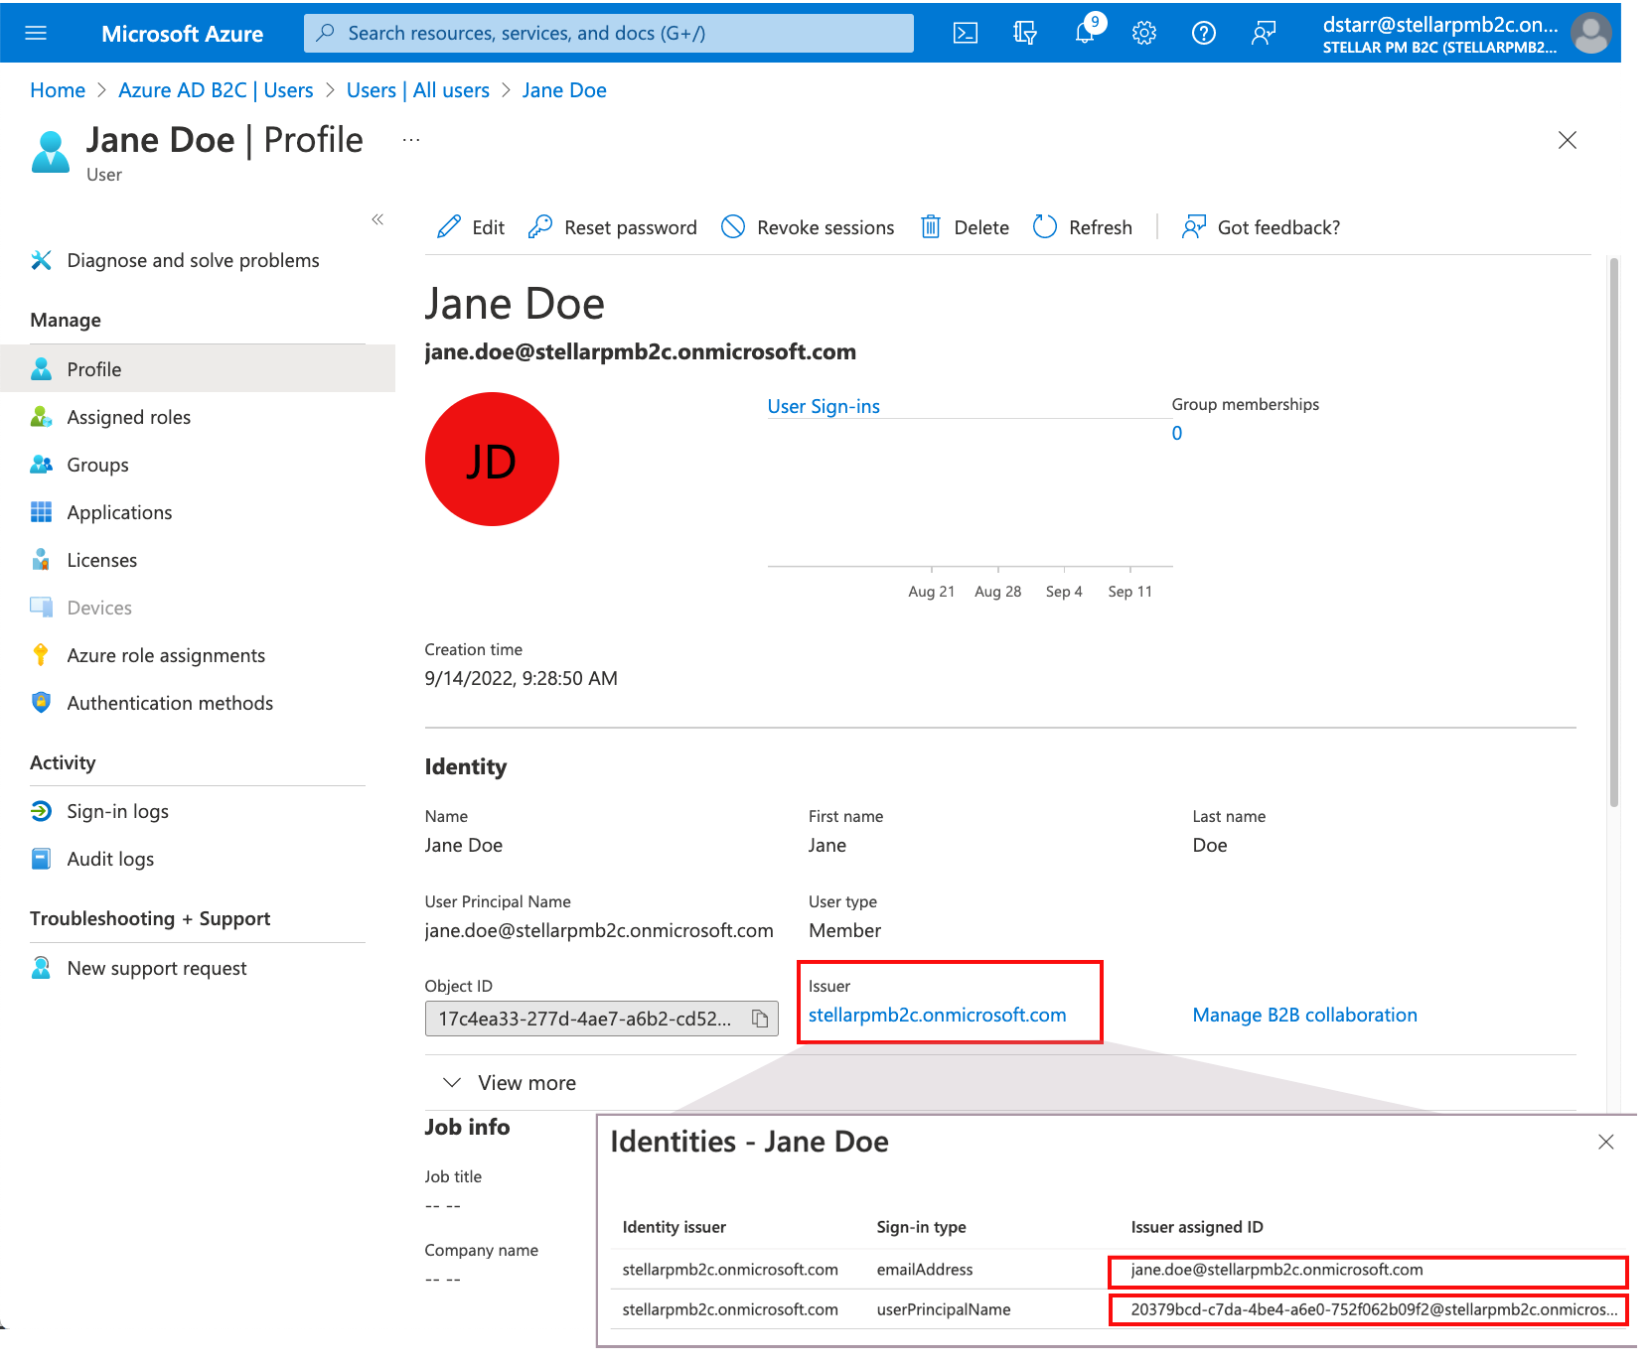The image size is (1650, 1363).
Task: Collapse the left sidebar menu
Action: click(x=377, y=219)
